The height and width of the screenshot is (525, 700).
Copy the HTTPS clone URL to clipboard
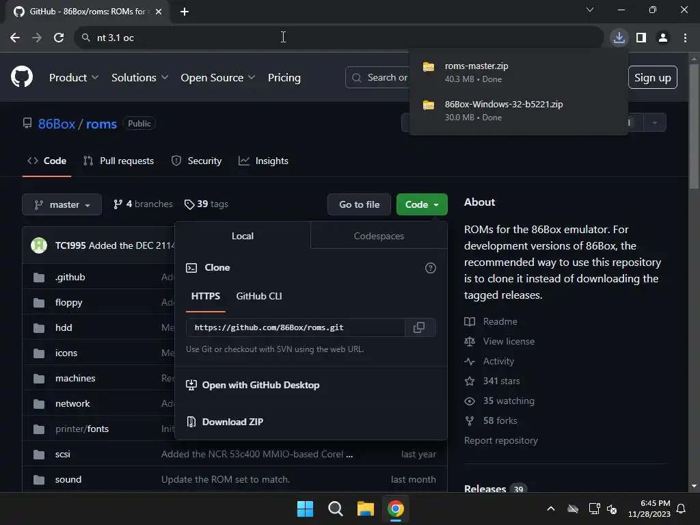419,327
